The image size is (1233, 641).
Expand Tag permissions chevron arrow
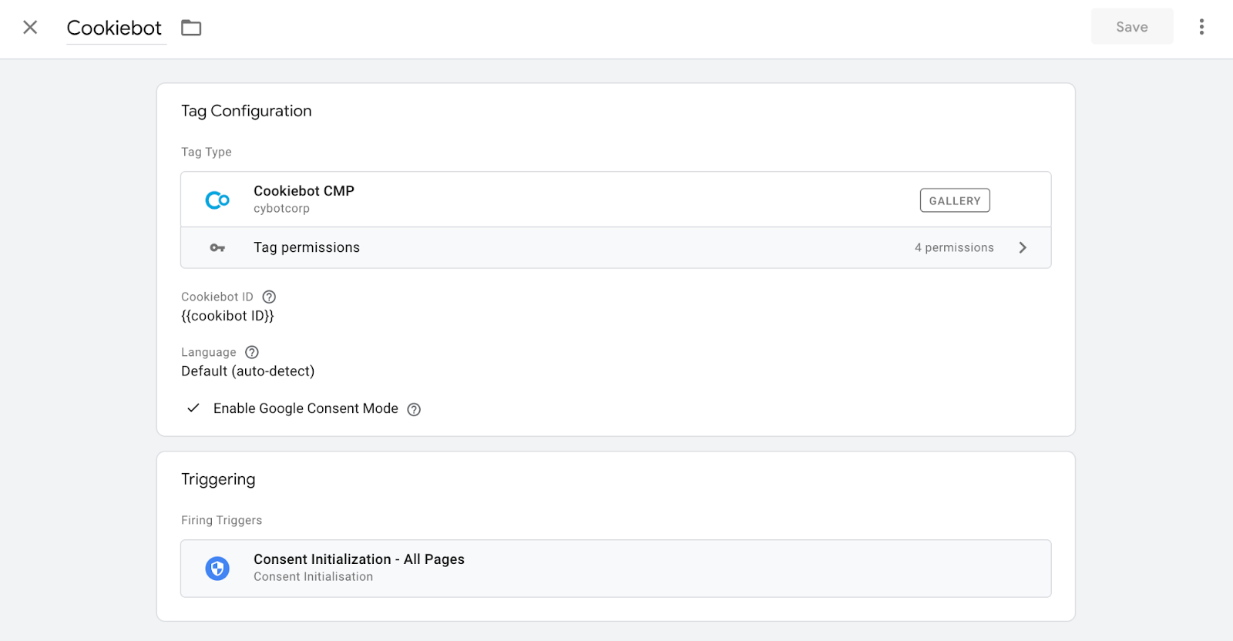coord(1023,247)
